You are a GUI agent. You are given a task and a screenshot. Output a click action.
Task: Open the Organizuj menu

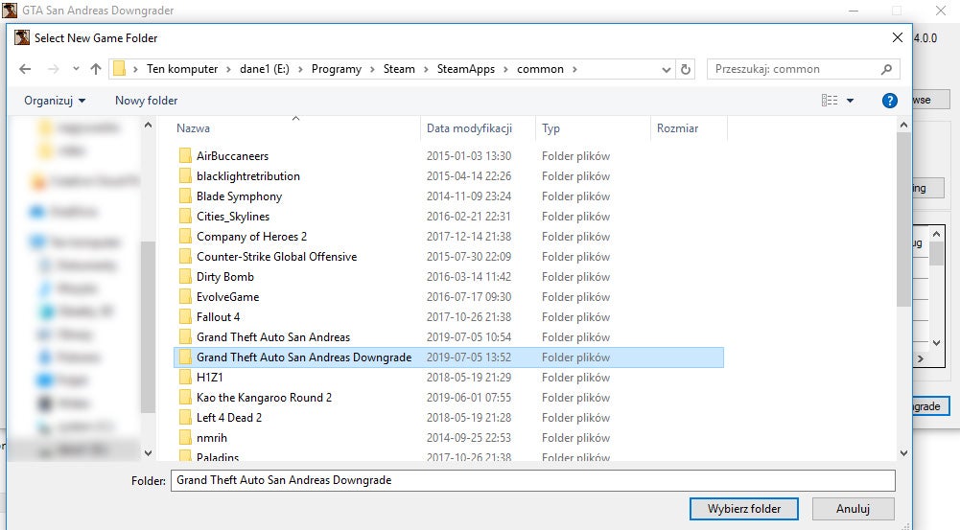pyautogui.click(x=55, y=101)
